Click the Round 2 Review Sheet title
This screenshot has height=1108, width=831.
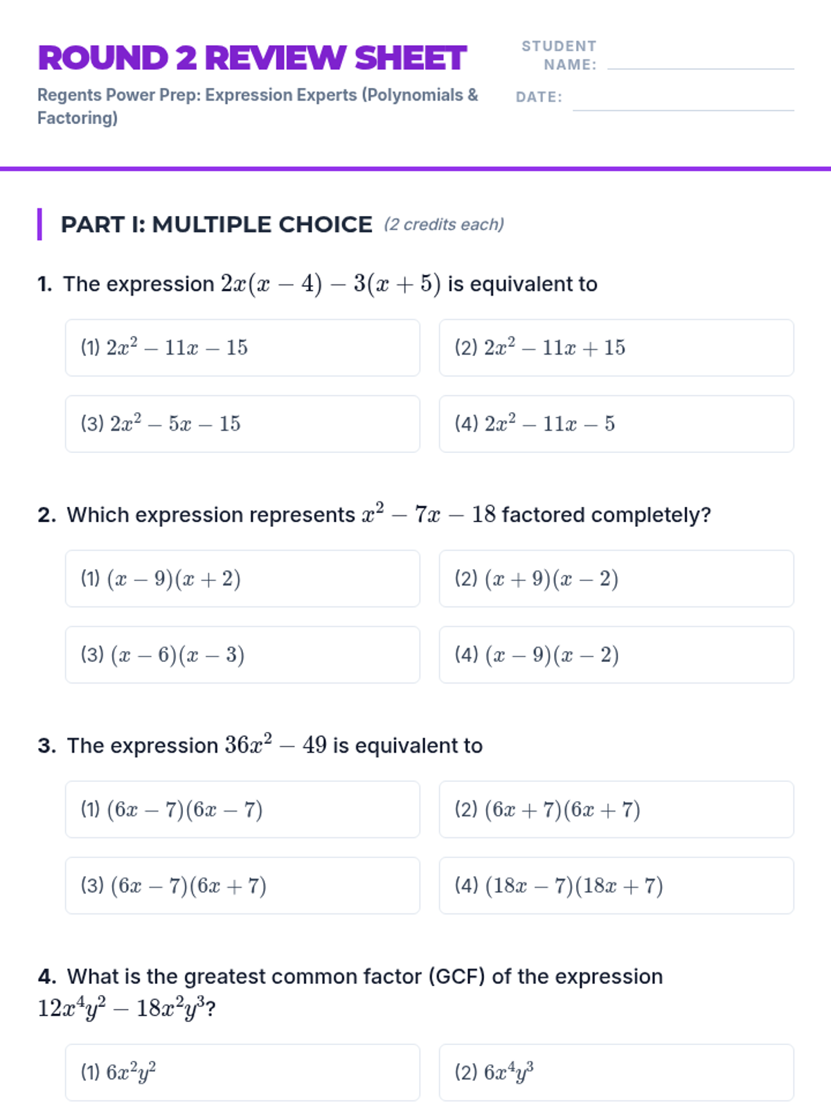pyautogui.click(x=252, y=58)
